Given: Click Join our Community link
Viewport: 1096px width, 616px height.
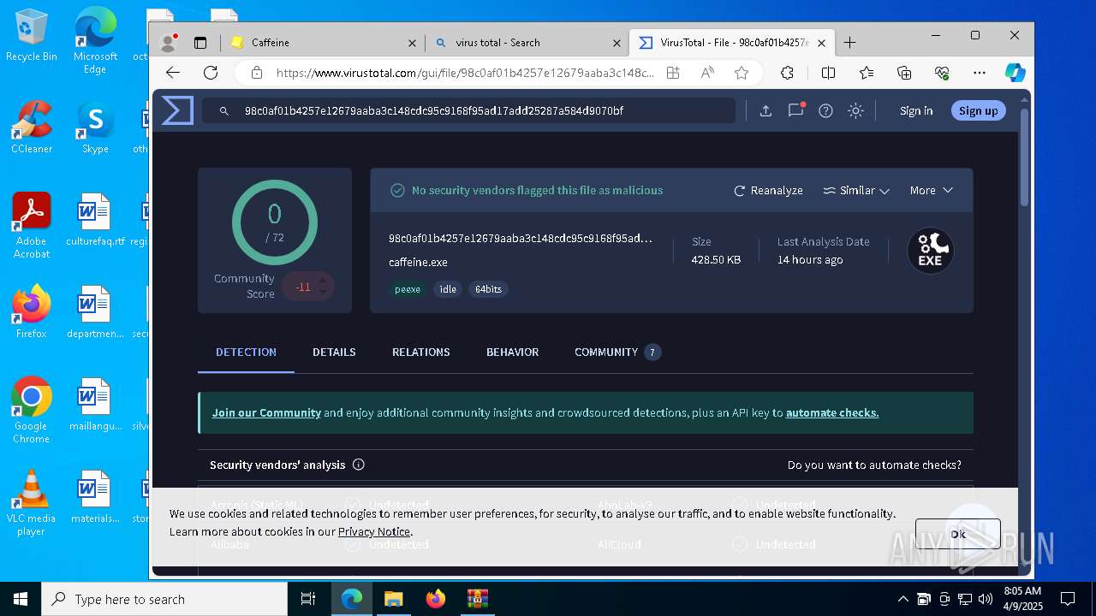Looking at the screenshot, I should (x=266, y=412).
